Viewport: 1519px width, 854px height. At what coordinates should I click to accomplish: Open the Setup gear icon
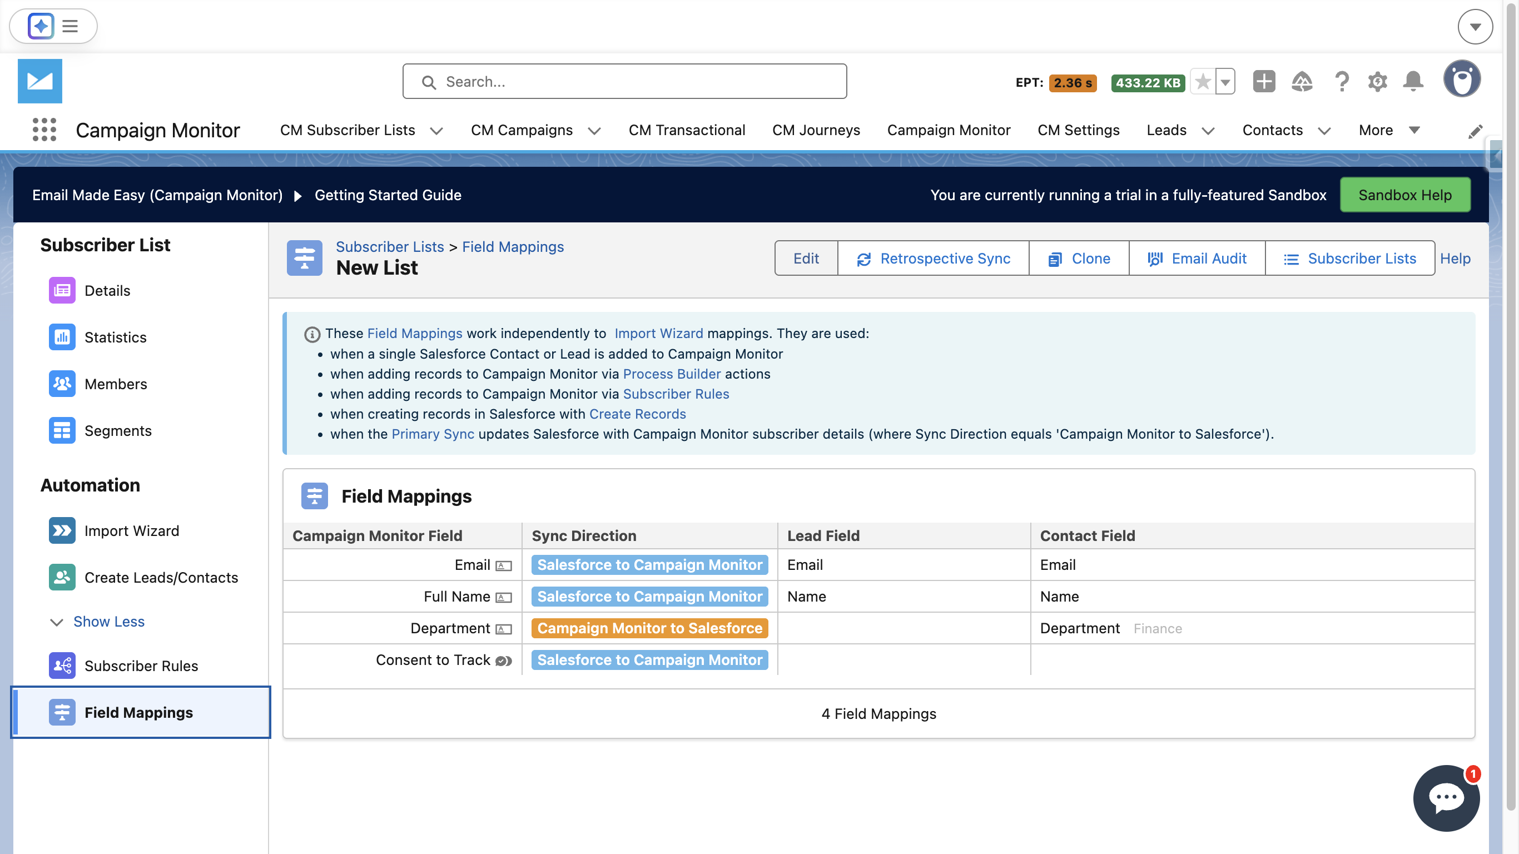[x=1377, y=81]
